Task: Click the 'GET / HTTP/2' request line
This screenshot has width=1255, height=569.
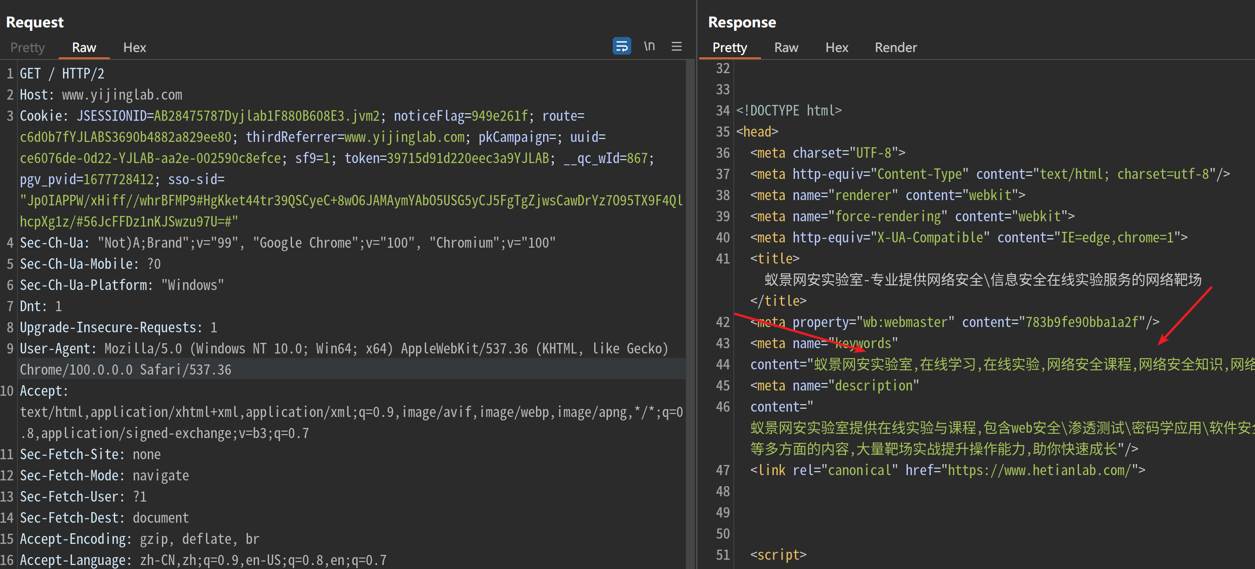Action: [x=62, y=74]
